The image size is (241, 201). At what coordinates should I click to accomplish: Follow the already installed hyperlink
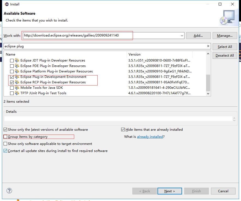click(150, 136)
